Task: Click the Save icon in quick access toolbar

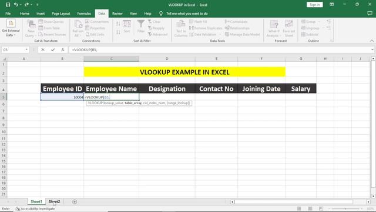Action: pos(8,5)
